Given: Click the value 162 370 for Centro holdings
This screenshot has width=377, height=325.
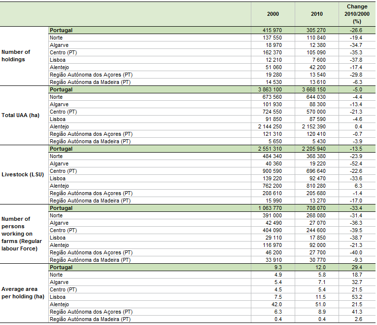Looking at the screenshot, I should [272, 52].
